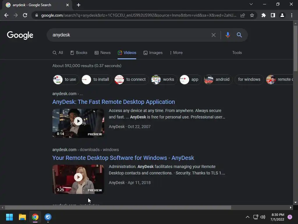
Task: Open the Chrome profile menu
Action: click(x=282, y=15)
